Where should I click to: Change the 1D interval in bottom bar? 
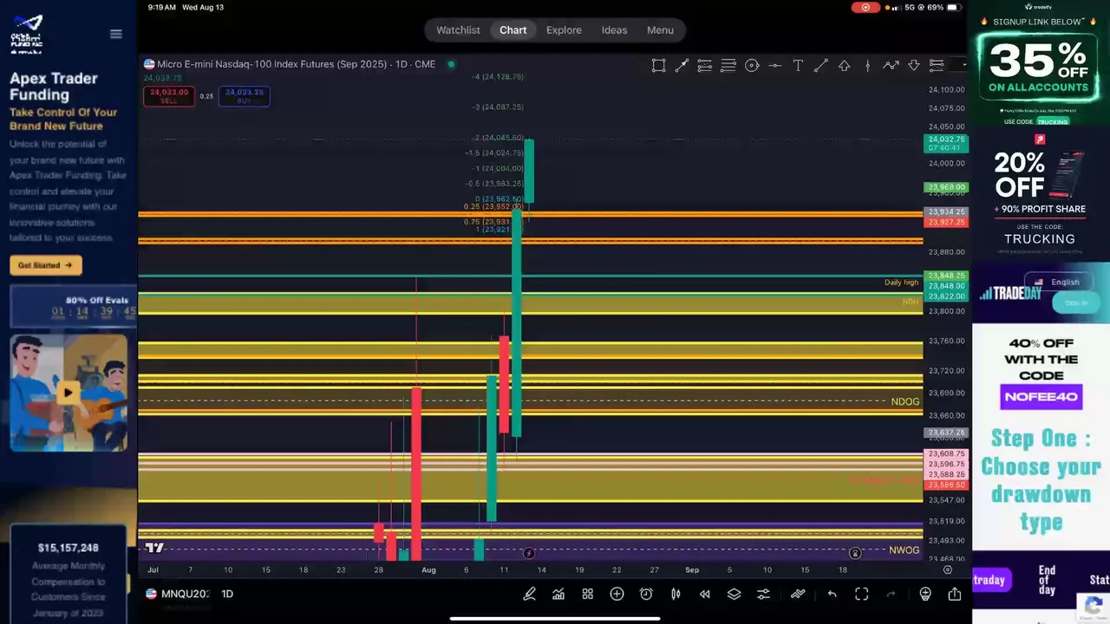(227, 594)
